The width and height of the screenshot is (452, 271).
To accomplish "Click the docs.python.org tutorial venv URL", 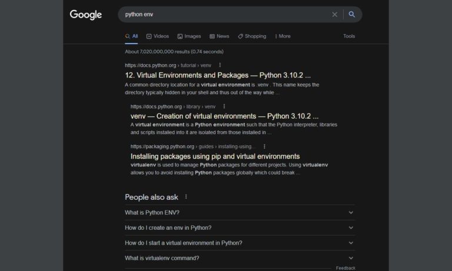I will [168, 65].
